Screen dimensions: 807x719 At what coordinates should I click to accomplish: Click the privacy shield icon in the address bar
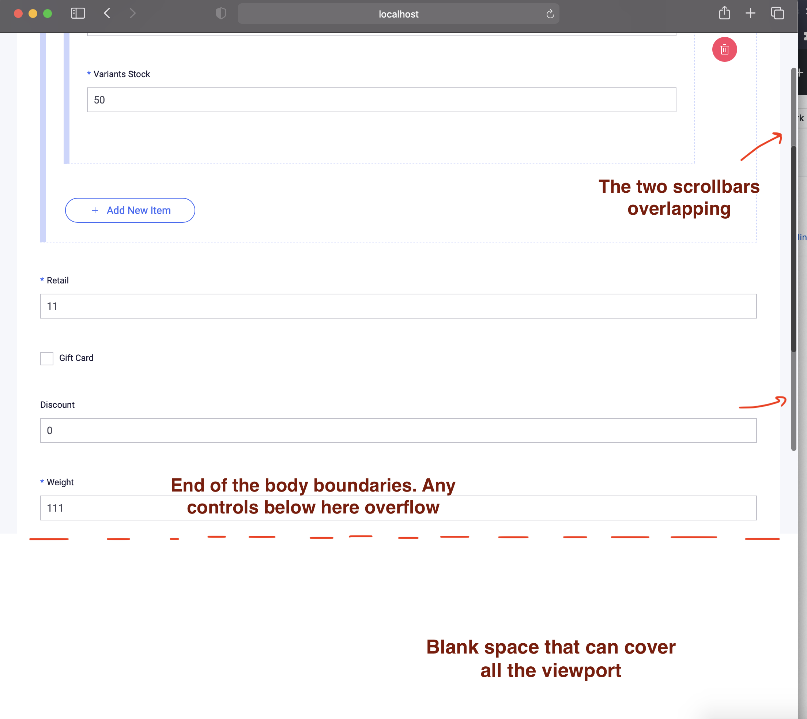click(221, 13)
